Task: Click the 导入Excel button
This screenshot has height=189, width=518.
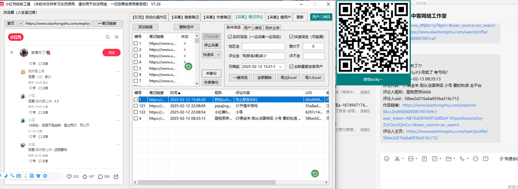Action: 313,78
